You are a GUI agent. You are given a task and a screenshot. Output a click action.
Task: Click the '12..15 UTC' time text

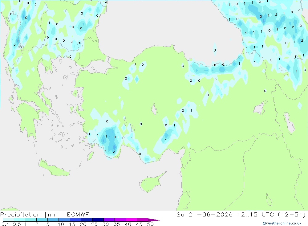click(x=255, y=215)
